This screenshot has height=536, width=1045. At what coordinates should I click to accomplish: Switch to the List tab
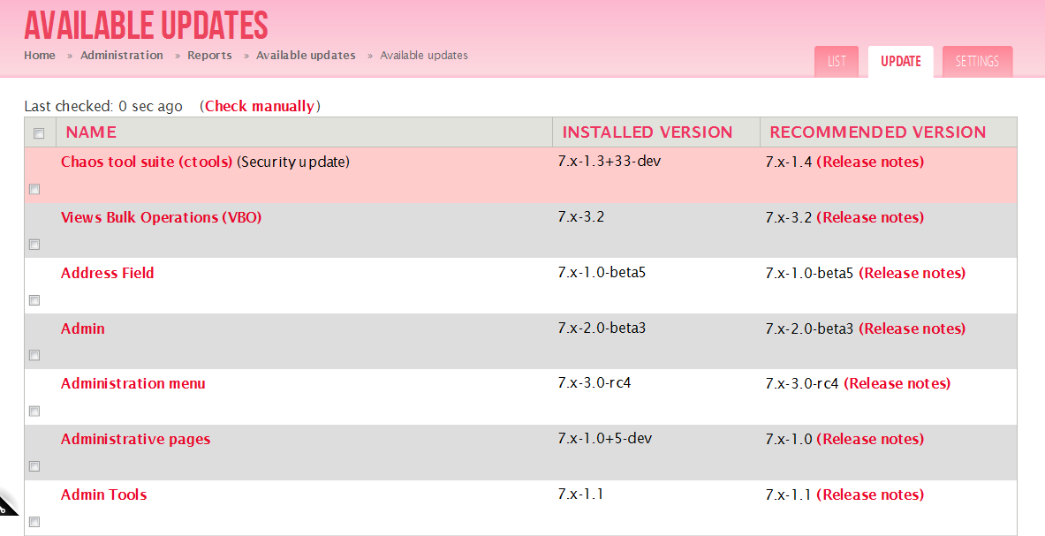[x=837, y=62]
